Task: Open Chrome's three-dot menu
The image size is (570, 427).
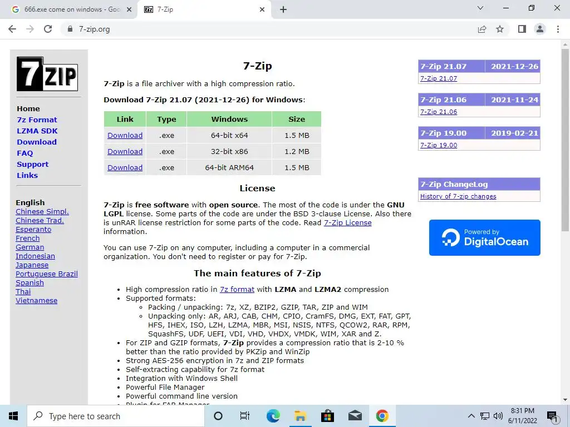Action: (558, 29)
